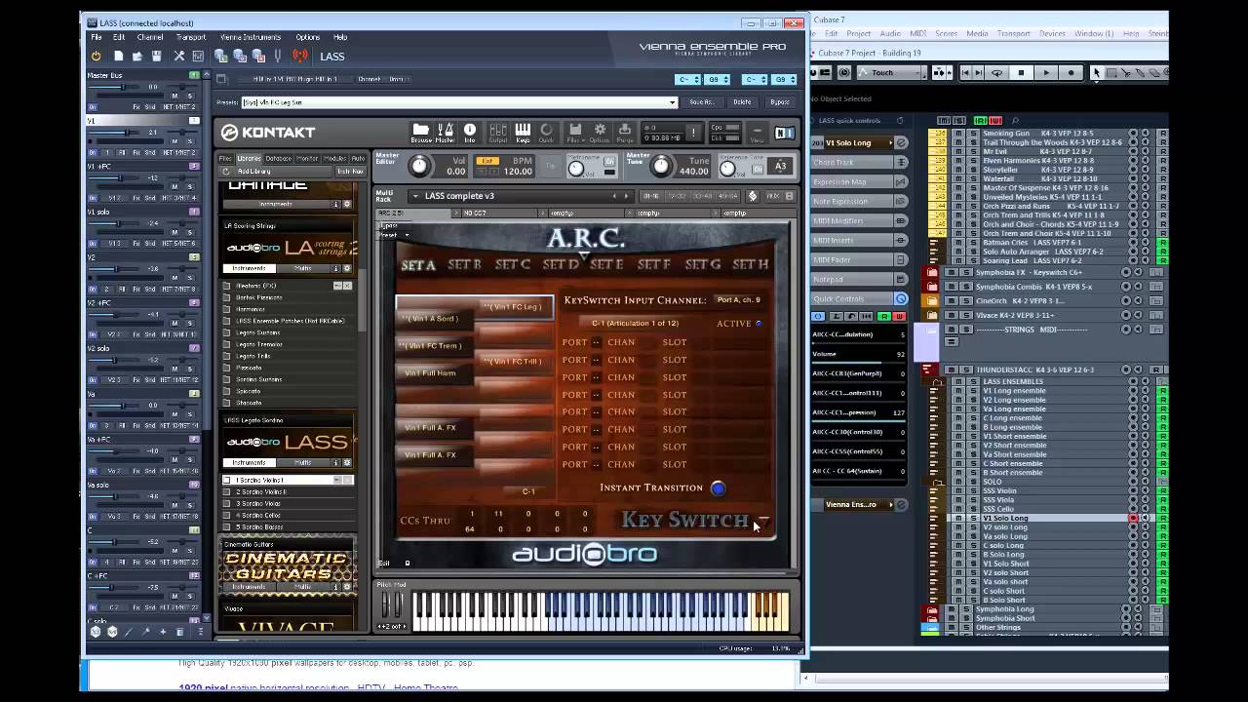1248x702 pixels.
Task: Open the Port A, ch. 9 channel selector
Action: pos(738,300)
